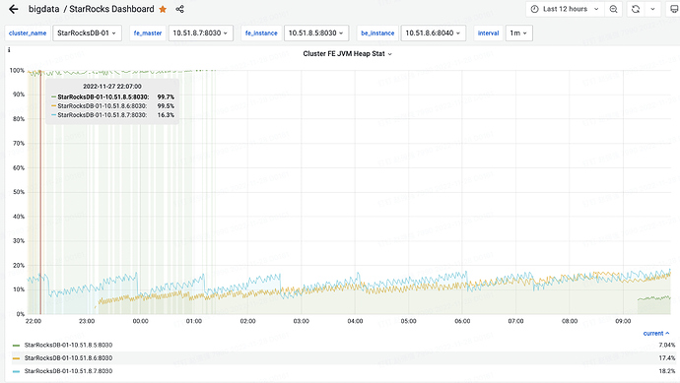Open the bigdata folder breadcrumb
The height and width of the screenshot is (383, 680).
tap(43, 9)
